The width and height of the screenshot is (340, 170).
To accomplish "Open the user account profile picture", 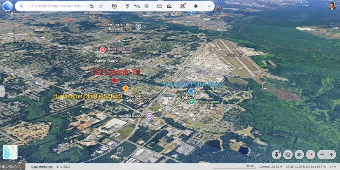I will [x=332, y=6].
